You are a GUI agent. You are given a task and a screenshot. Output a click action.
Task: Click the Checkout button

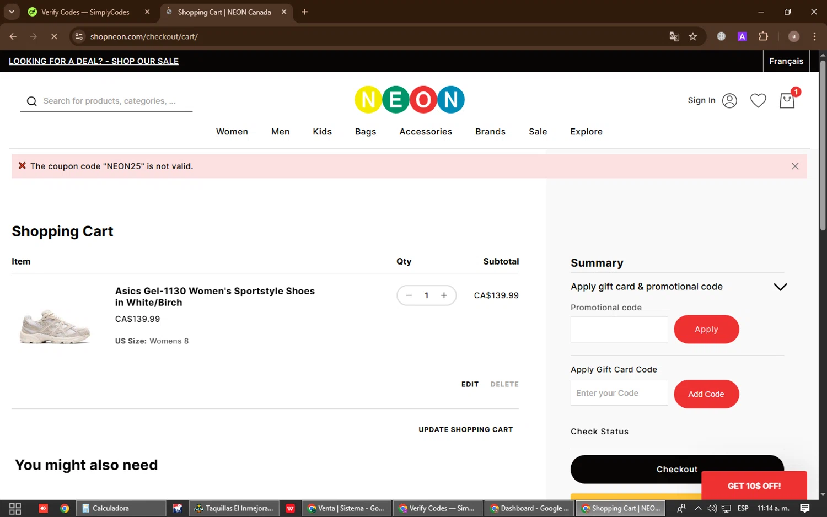click(x=677, y=469)
